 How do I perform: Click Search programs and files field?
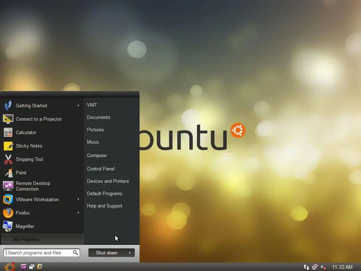tap(42, 253)
